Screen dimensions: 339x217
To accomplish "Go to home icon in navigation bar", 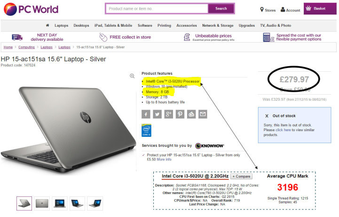I will coord(47,25).
